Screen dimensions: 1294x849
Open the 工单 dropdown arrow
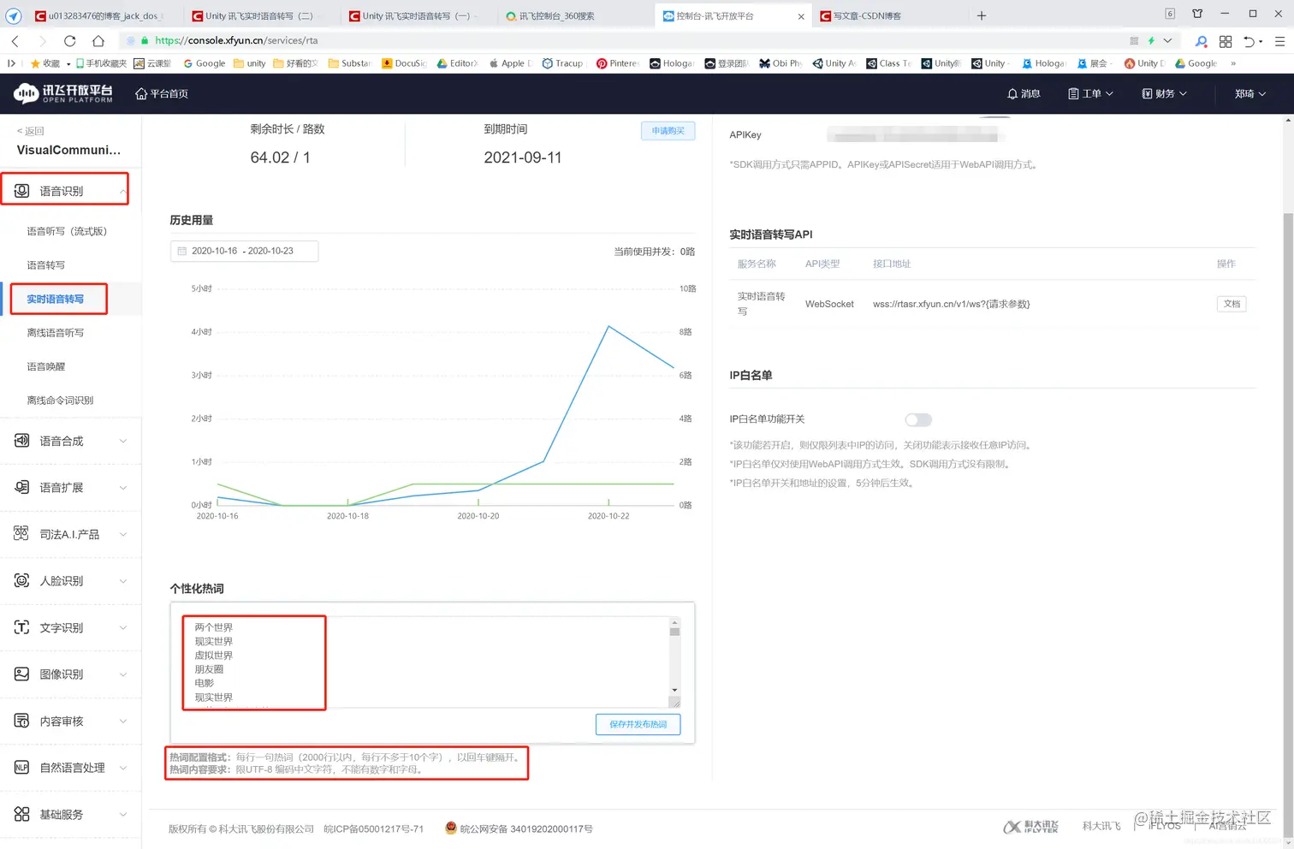(x=1109, y=93)
